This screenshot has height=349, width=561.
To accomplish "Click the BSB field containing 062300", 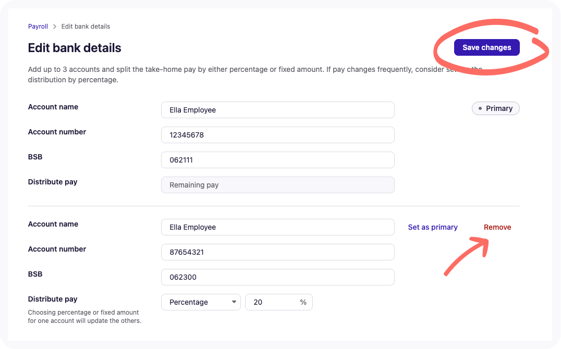I will click(278, 278).
